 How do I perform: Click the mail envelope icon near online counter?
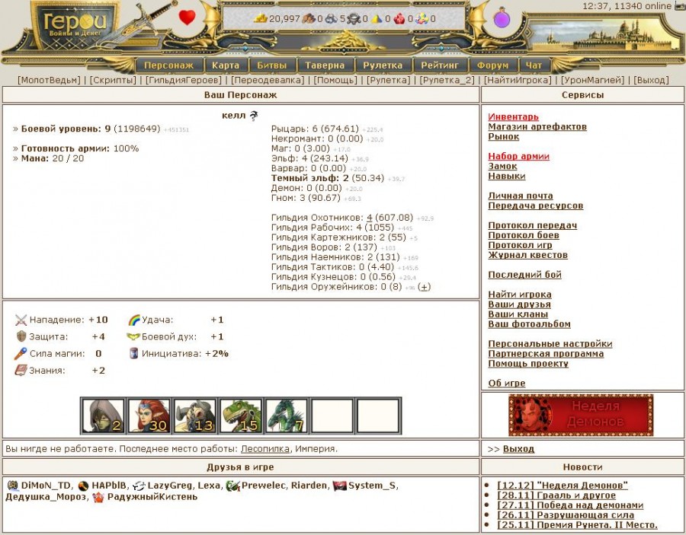click(x=680, y=6)
